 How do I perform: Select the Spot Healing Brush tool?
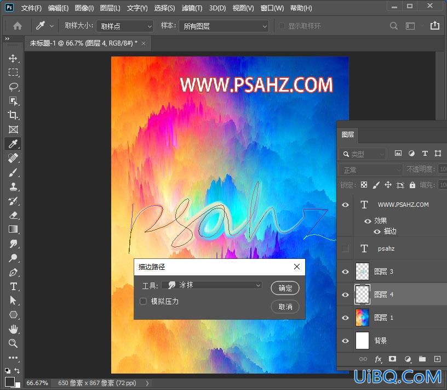click(13, 158)
